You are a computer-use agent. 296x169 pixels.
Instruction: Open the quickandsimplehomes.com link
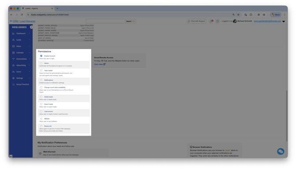[x=267, y=21]
